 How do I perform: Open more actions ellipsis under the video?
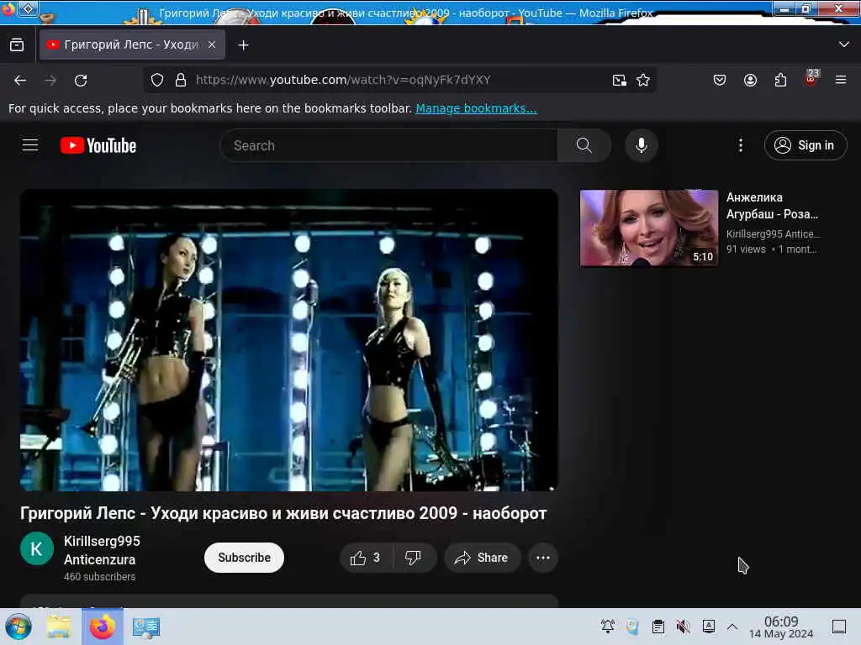coord(543,558)
